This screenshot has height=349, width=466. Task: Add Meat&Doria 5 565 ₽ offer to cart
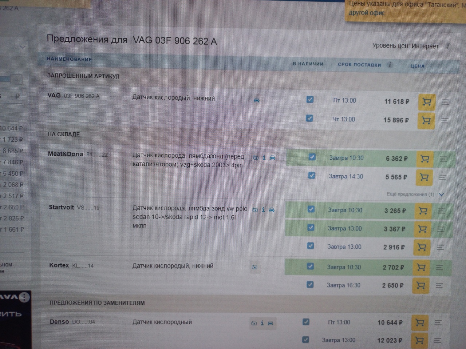click(x=424, y=177)
